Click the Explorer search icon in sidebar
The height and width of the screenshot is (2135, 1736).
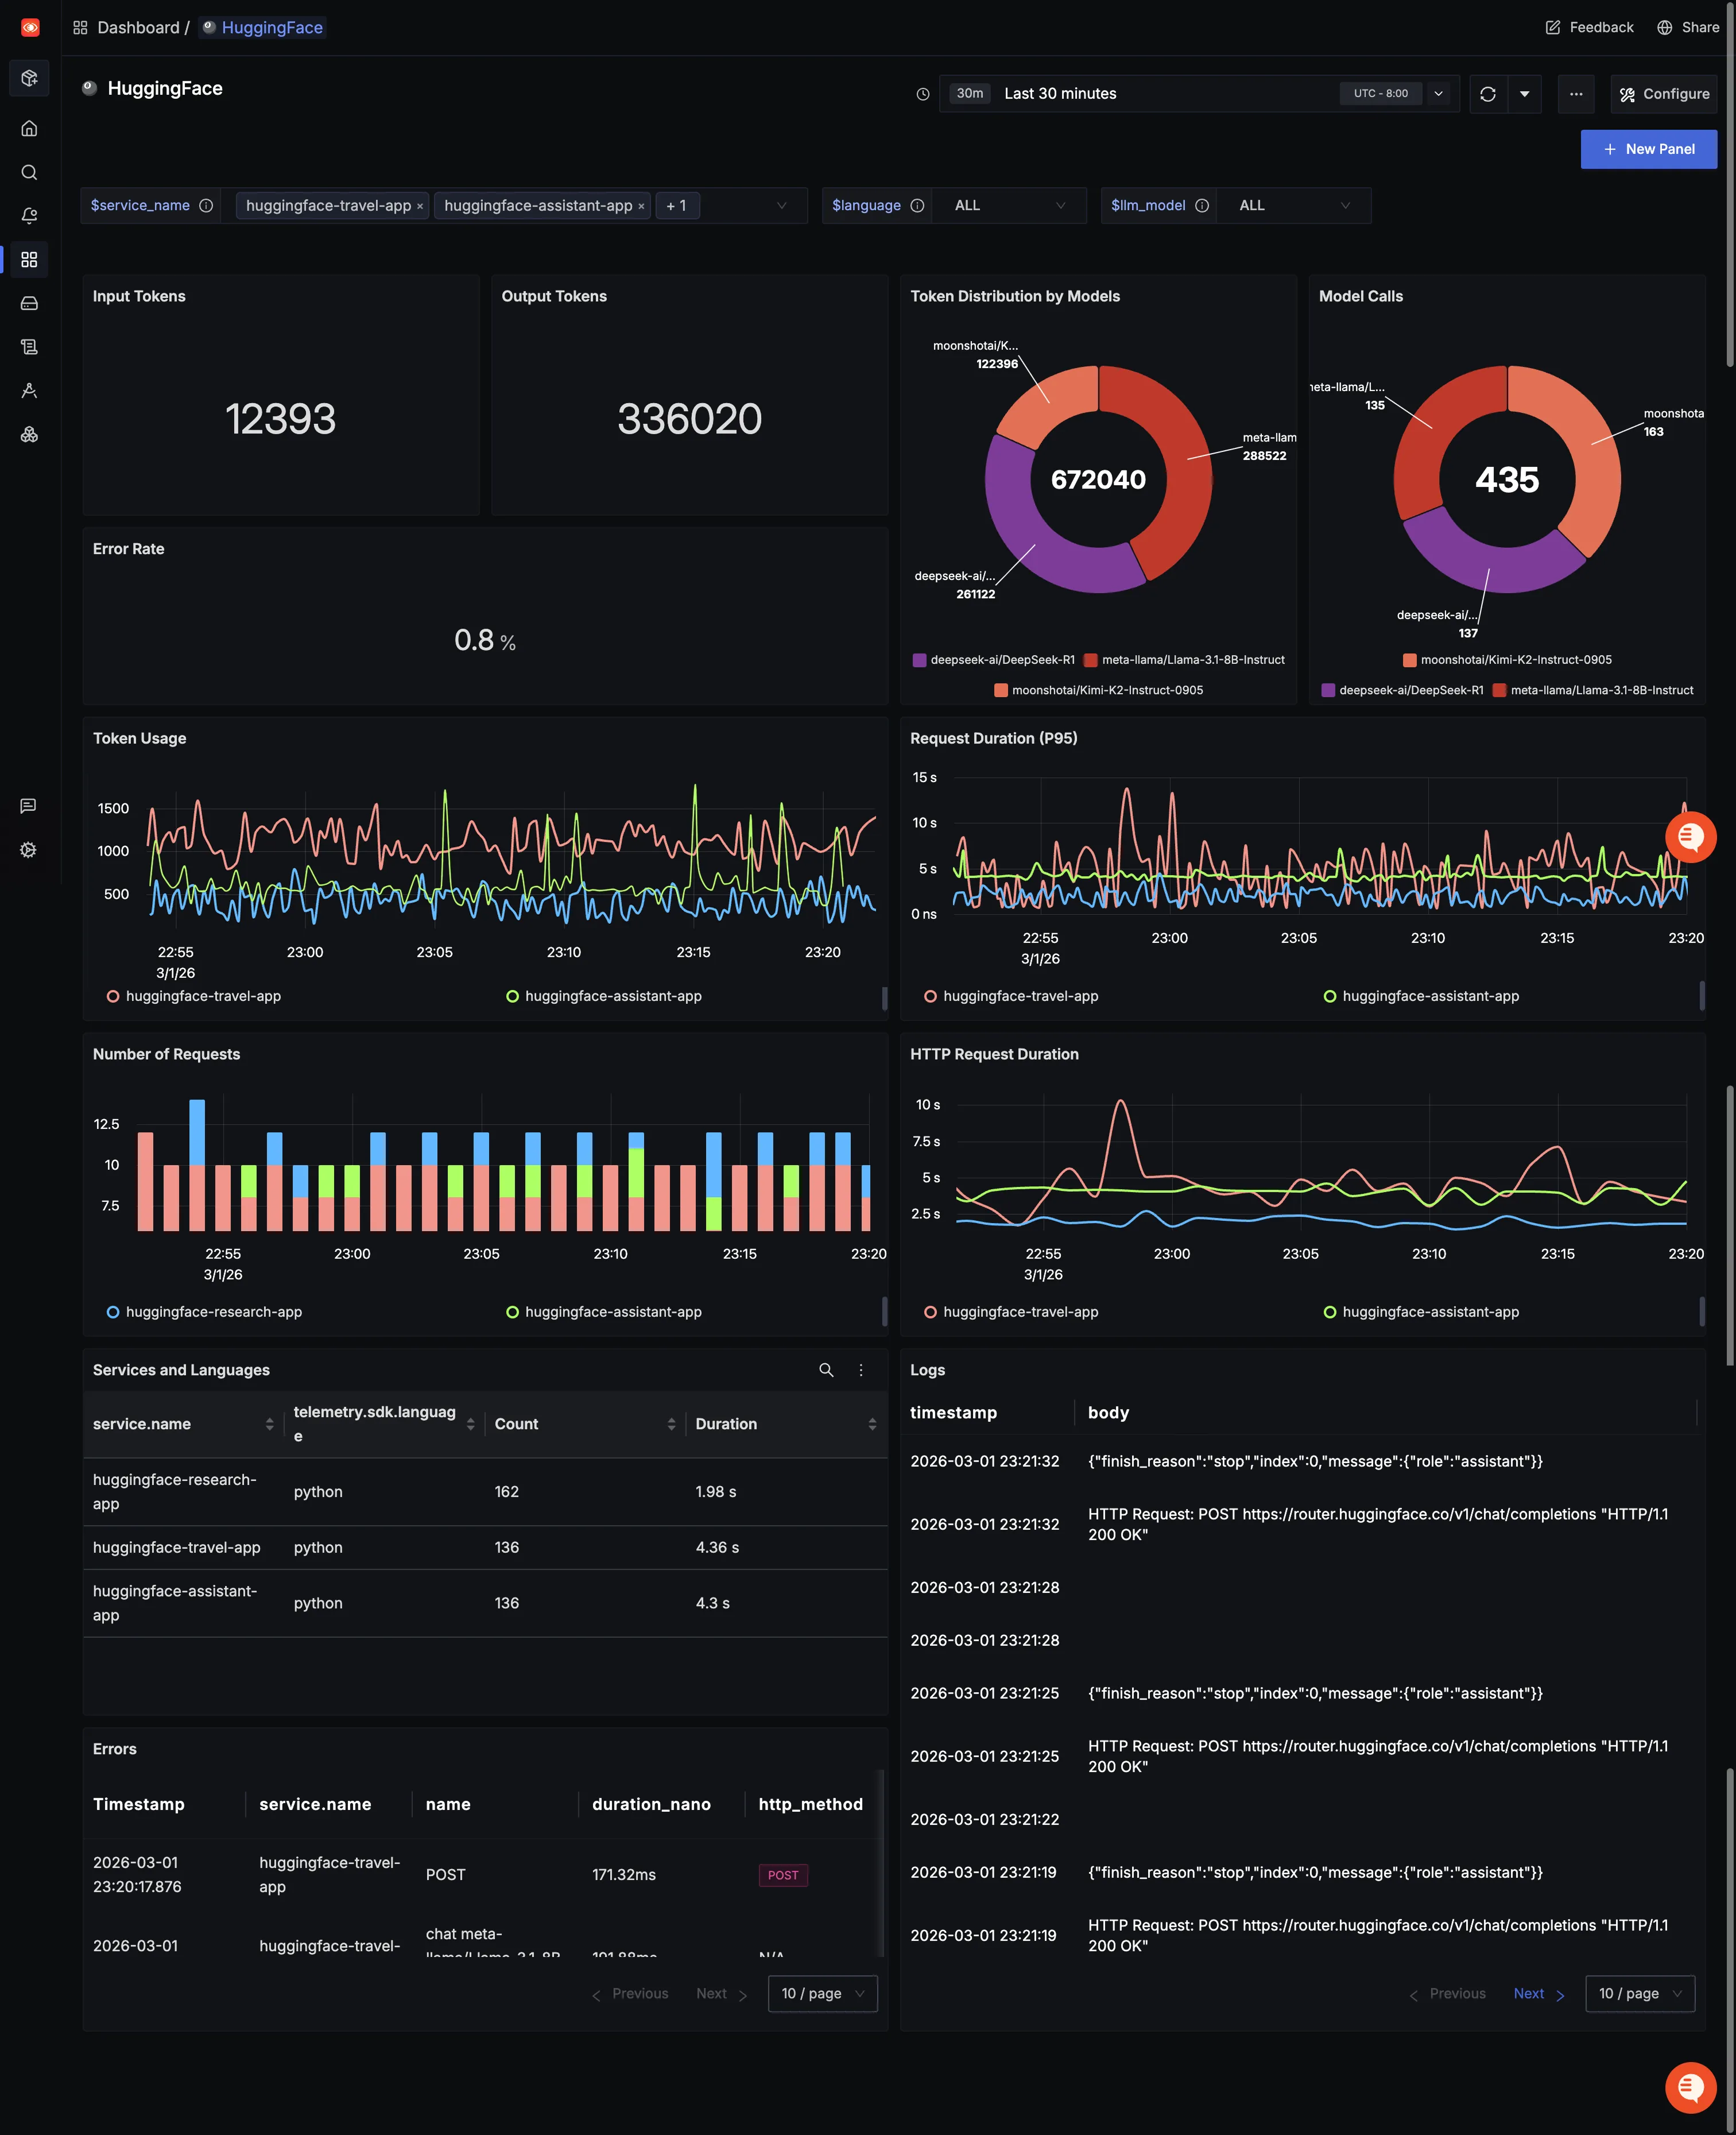[29, 172]
